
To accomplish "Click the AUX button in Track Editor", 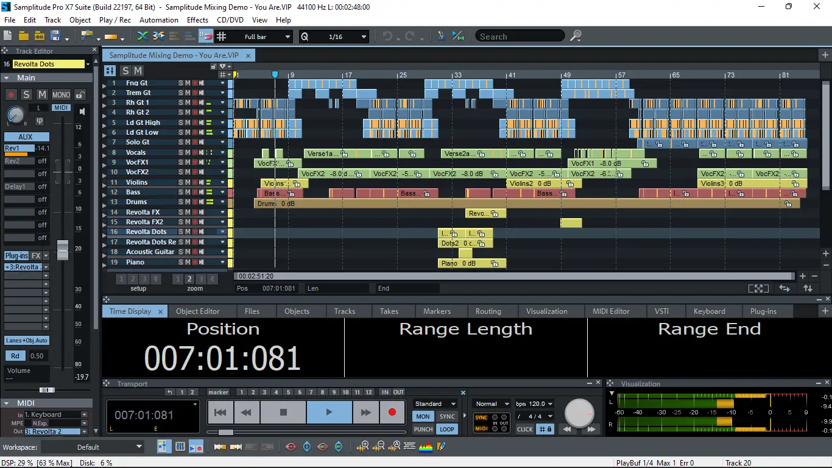I will pyautogui.click(x=26, y=137).
